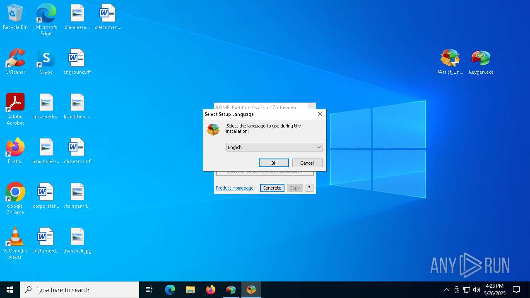Show hidden system tray icons
The image size is (530, 298).
pos(446,290)
